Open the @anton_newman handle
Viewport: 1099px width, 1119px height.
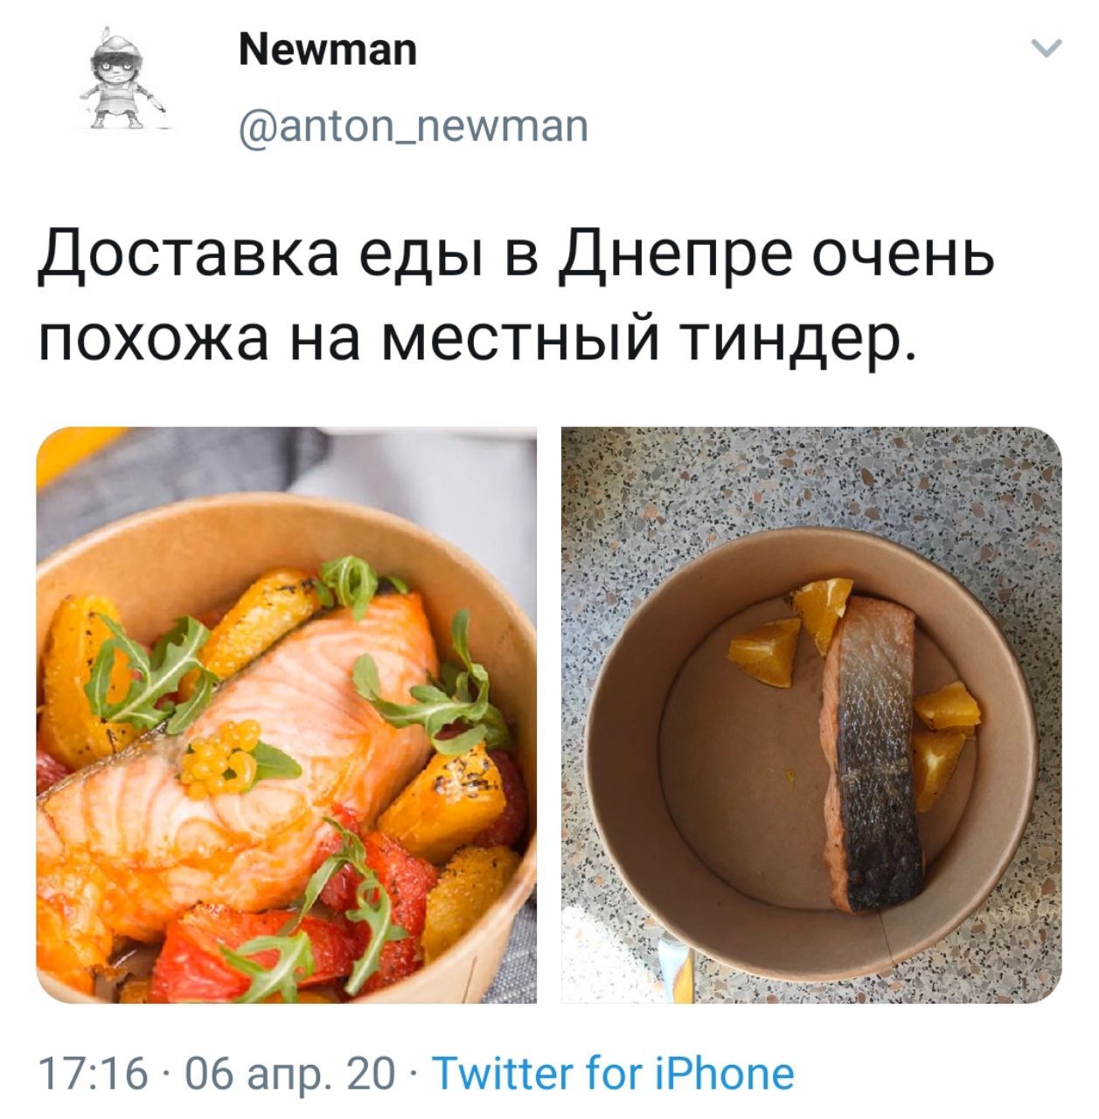click(x=414, y=127)
